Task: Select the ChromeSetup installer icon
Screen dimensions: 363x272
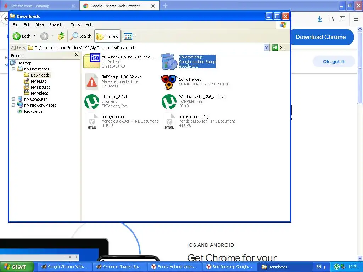Action: (x=169, y=62)
